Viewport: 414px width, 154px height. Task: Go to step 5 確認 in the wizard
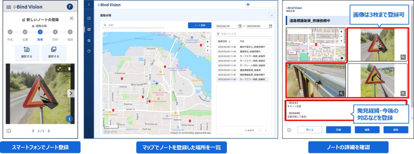(x=70, y=32)
